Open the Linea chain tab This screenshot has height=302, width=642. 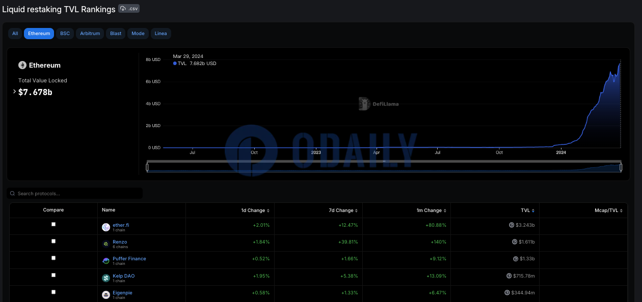click(161, 34)
